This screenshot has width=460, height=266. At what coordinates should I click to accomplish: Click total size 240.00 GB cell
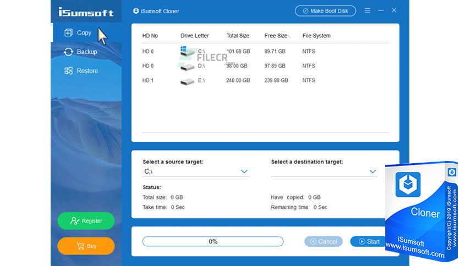[238, 80]
